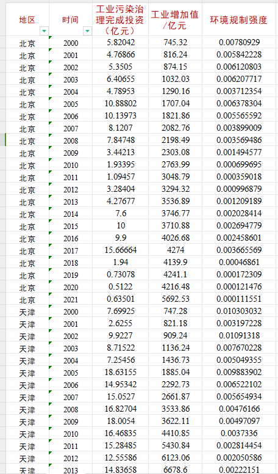Click cell with value 15.28485
This screenshot has height=474, width=278.
click(x=121, y=446)
